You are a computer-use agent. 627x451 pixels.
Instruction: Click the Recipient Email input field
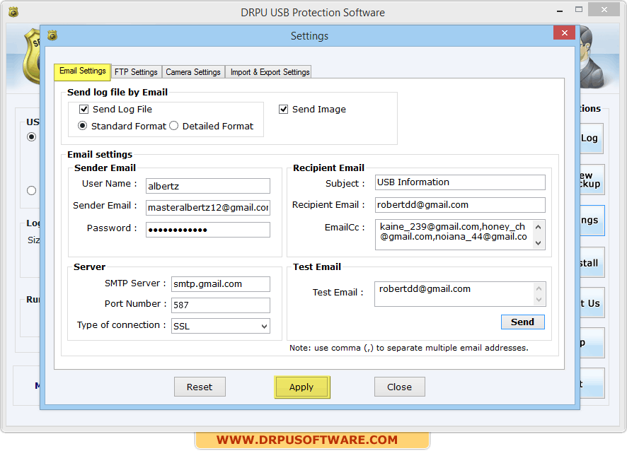(x=460, y=205)
